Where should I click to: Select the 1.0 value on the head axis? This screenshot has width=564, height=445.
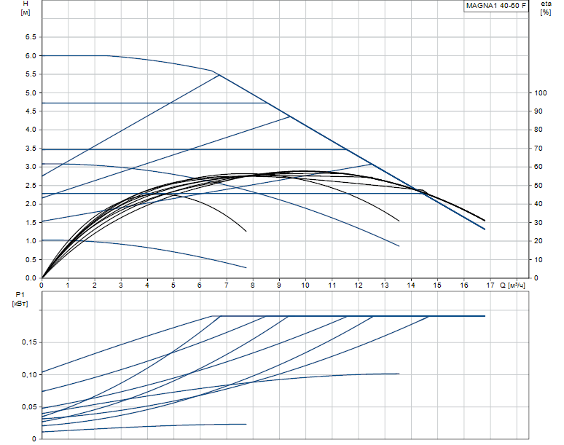point(31,241)
